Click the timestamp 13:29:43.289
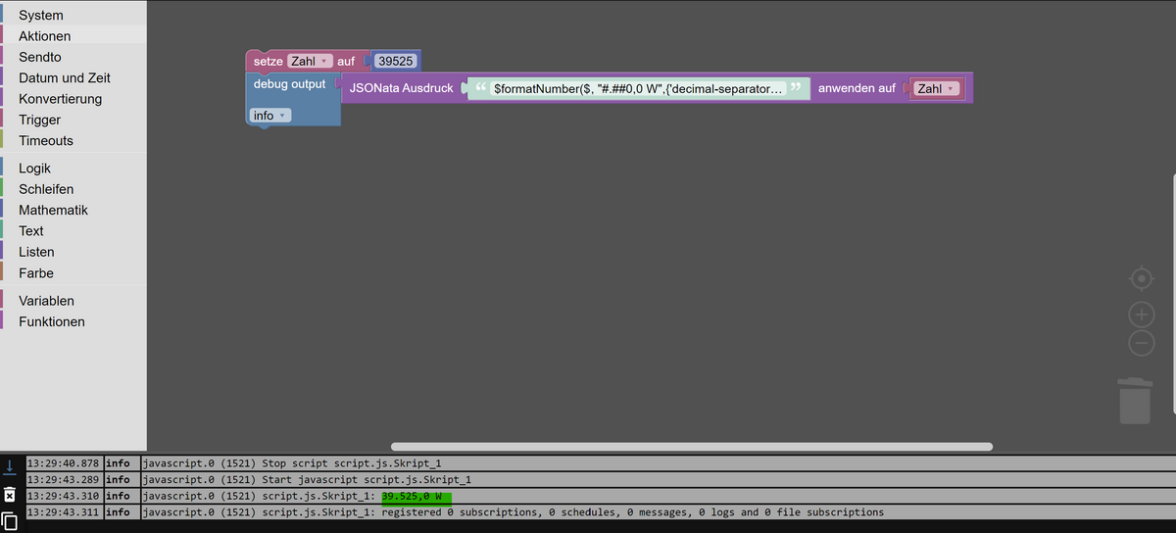The width and height of the screenshot is (1176, 533). click(63, 480)
